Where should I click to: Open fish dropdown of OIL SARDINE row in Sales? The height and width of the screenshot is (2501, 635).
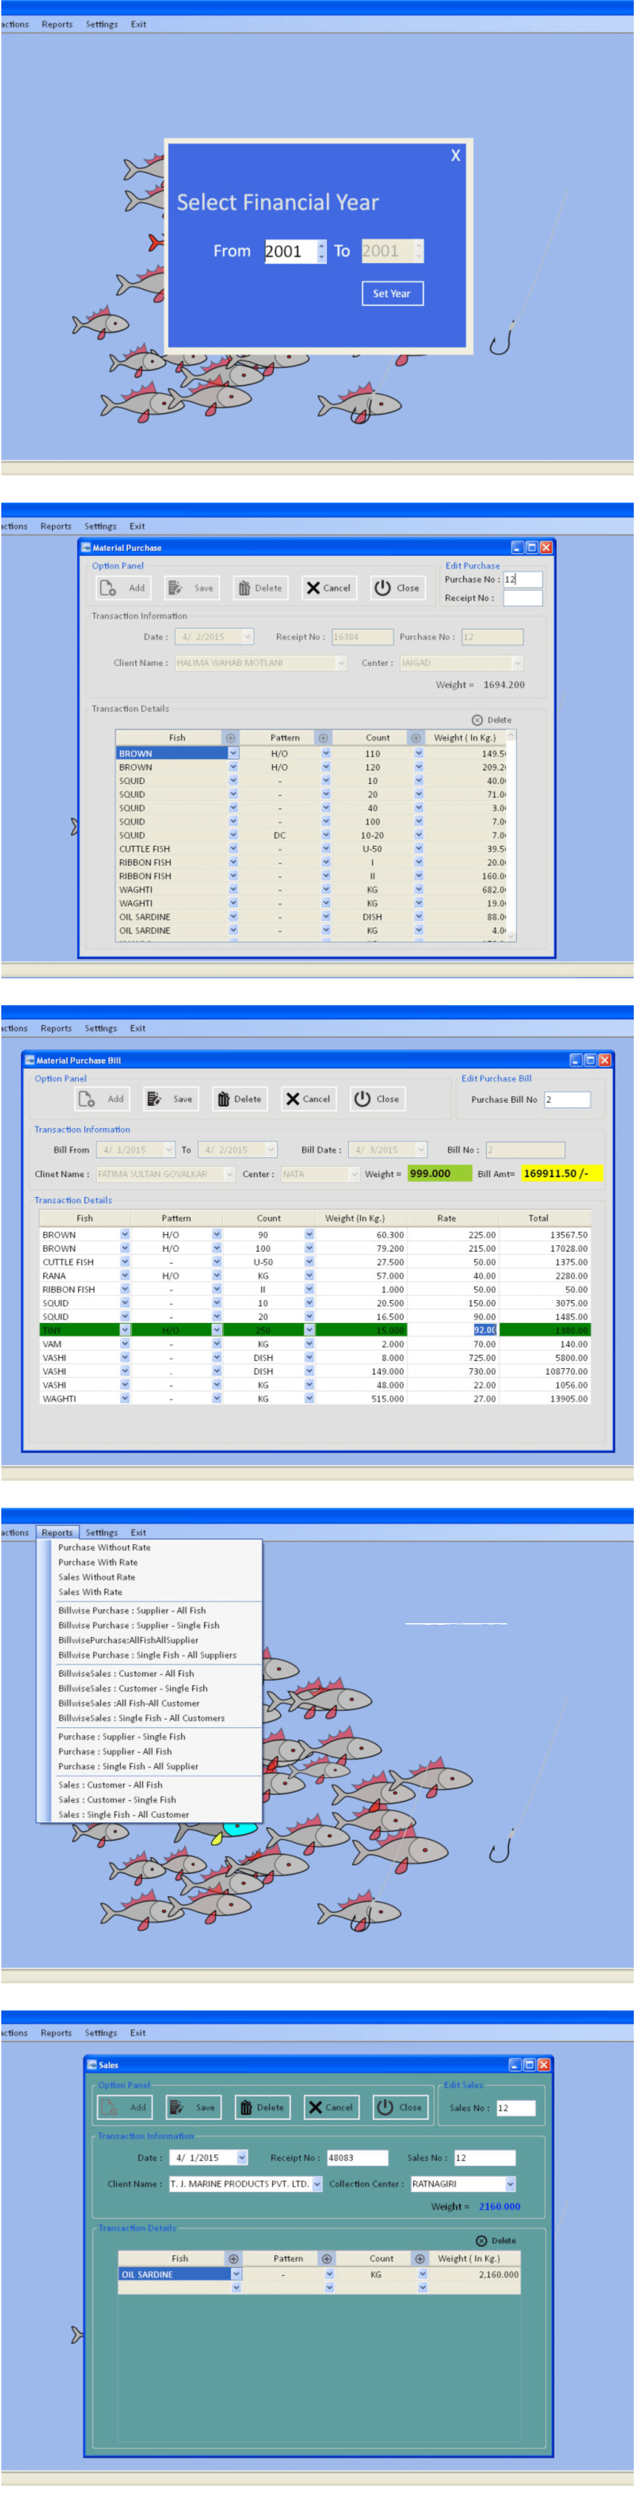pyautogui.click(x=236, y=2275)
